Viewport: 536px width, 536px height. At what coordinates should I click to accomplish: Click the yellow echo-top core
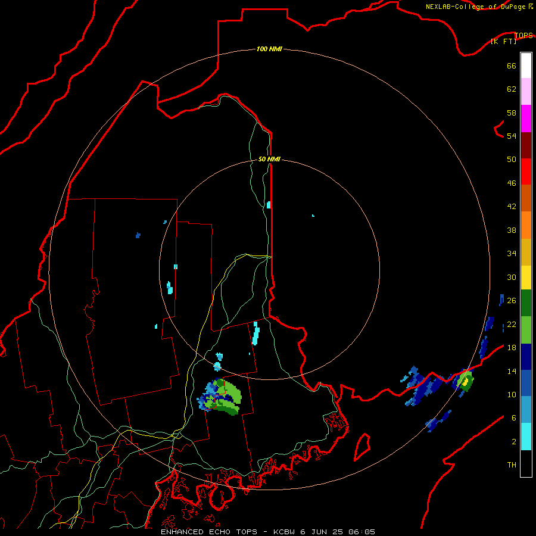[465, 382]
